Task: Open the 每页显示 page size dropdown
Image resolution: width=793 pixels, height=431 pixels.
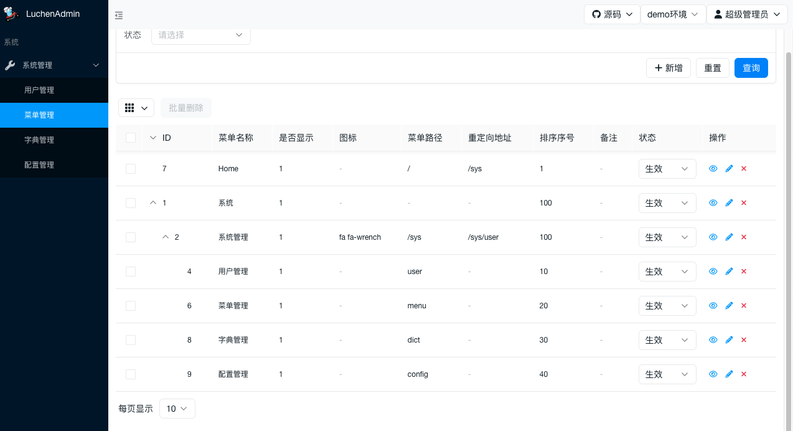Action: pos(177,409)
